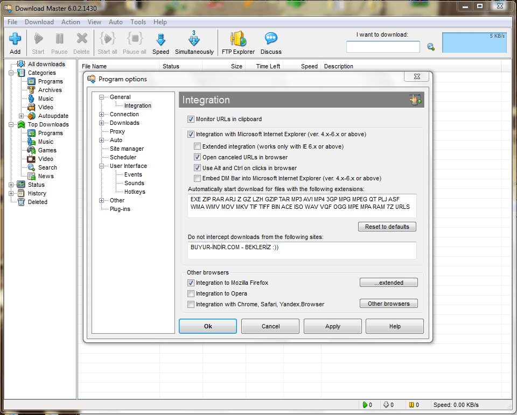Click the Pause all toolbar icon
Viewport: 517px width, 415px height.
pyautogui.click(x=135, y=39)
